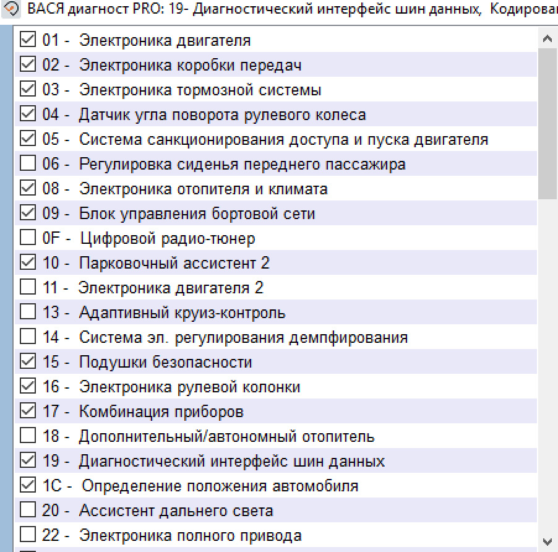Check 20 Ассистент дальнего света checkbox
Screen dimensions: 558x552
[28, 510]
